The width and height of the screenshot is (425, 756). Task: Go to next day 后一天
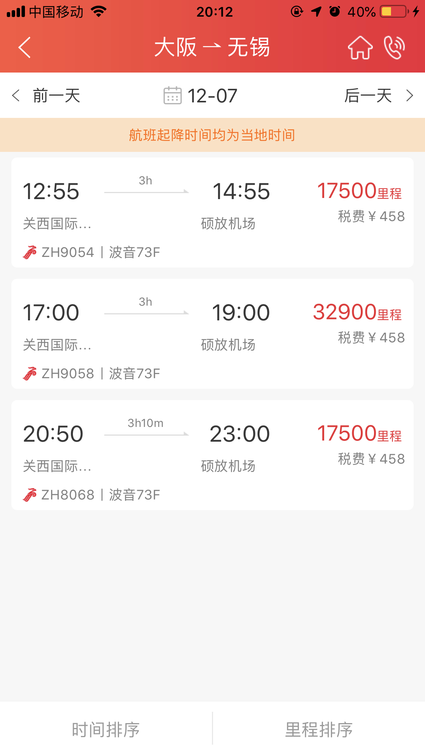tap(368, 95)
